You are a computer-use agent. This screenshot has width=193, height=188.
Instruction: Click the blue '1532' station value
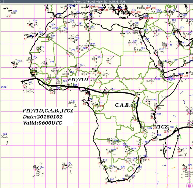[155, 100]
